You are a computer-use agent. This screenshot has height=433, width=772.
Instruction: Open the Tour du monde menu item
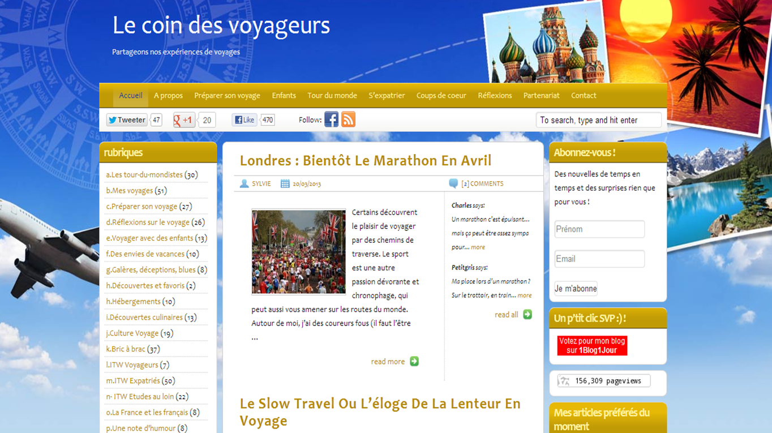pyautogui.click(x=332, y=96)
